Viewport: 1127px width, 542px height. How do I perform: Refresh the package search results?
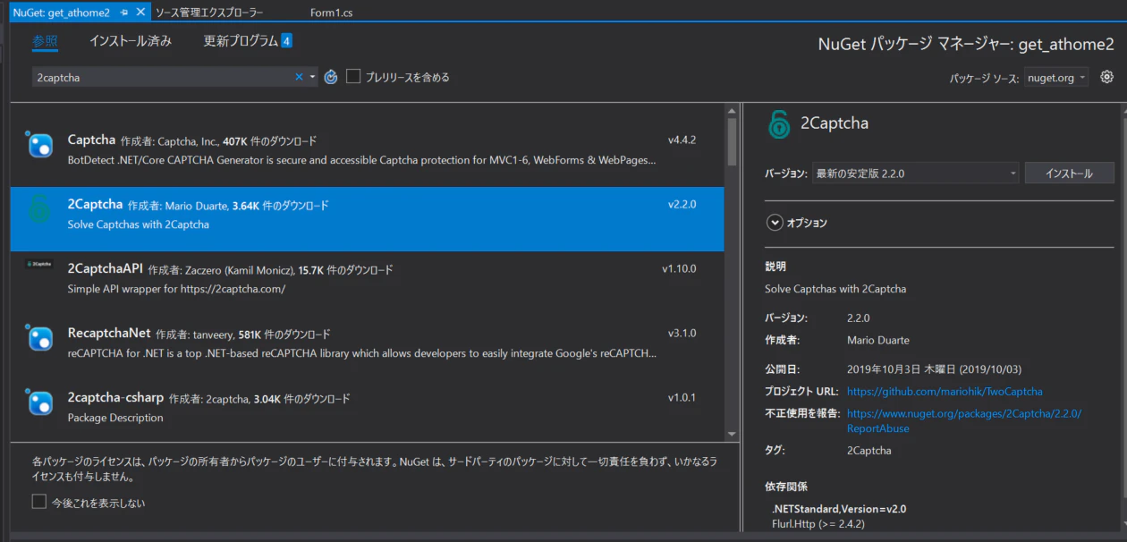[x=331, y=77]
